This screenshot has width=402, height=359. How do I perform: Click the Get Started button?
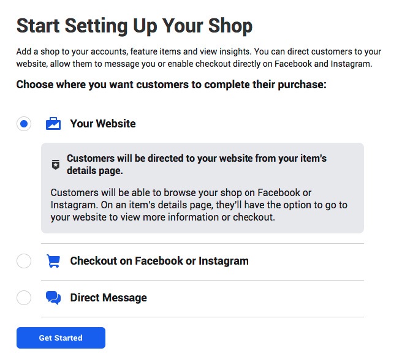61,338
